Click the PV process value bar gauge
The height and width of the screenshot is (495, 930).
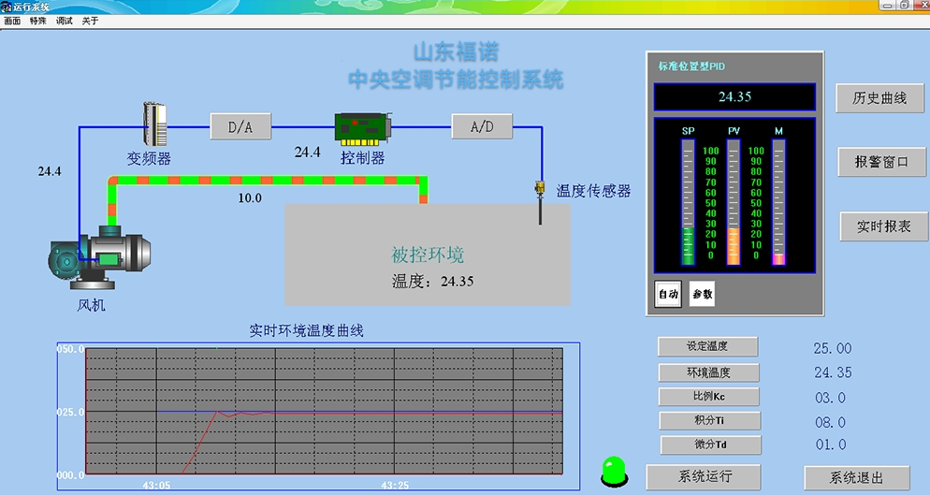pos(734,202)
